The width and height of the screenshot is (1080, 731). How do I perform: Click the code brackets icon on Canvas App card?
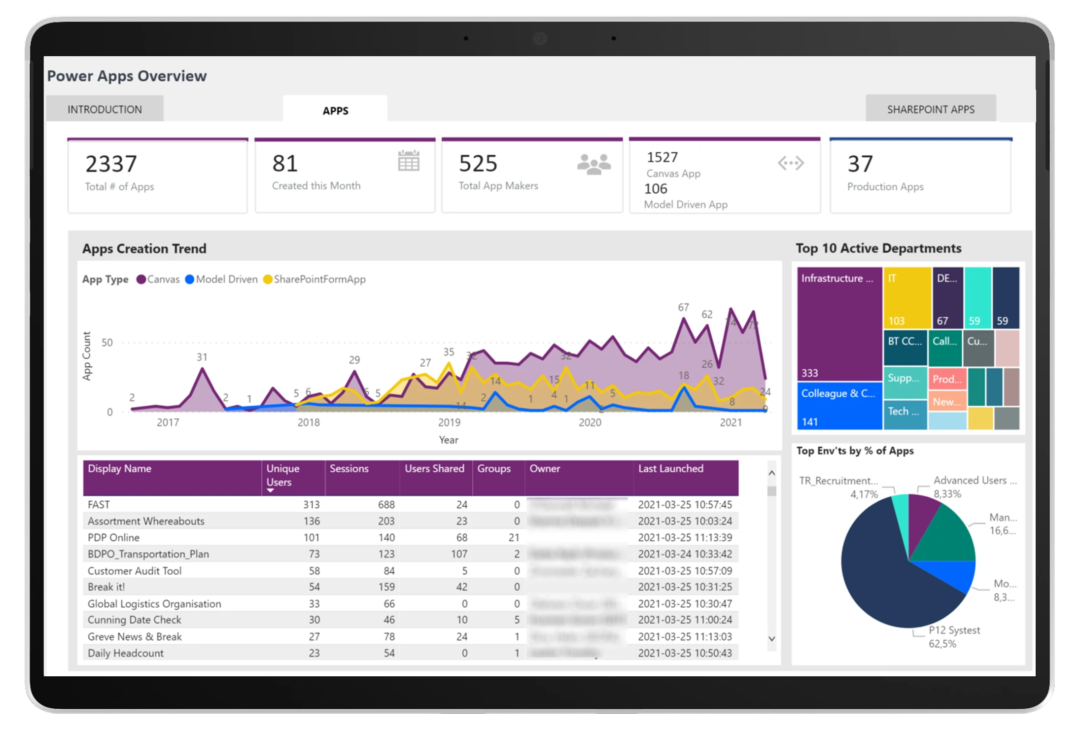tap(791, 163)
